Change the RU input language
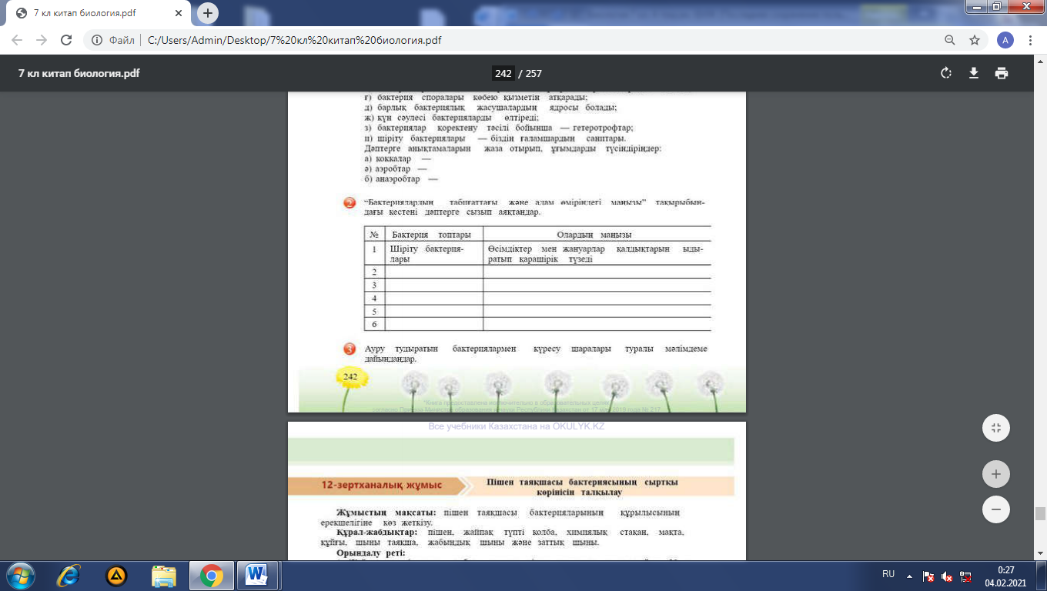The image size is (1047, 591). point(888,574)
